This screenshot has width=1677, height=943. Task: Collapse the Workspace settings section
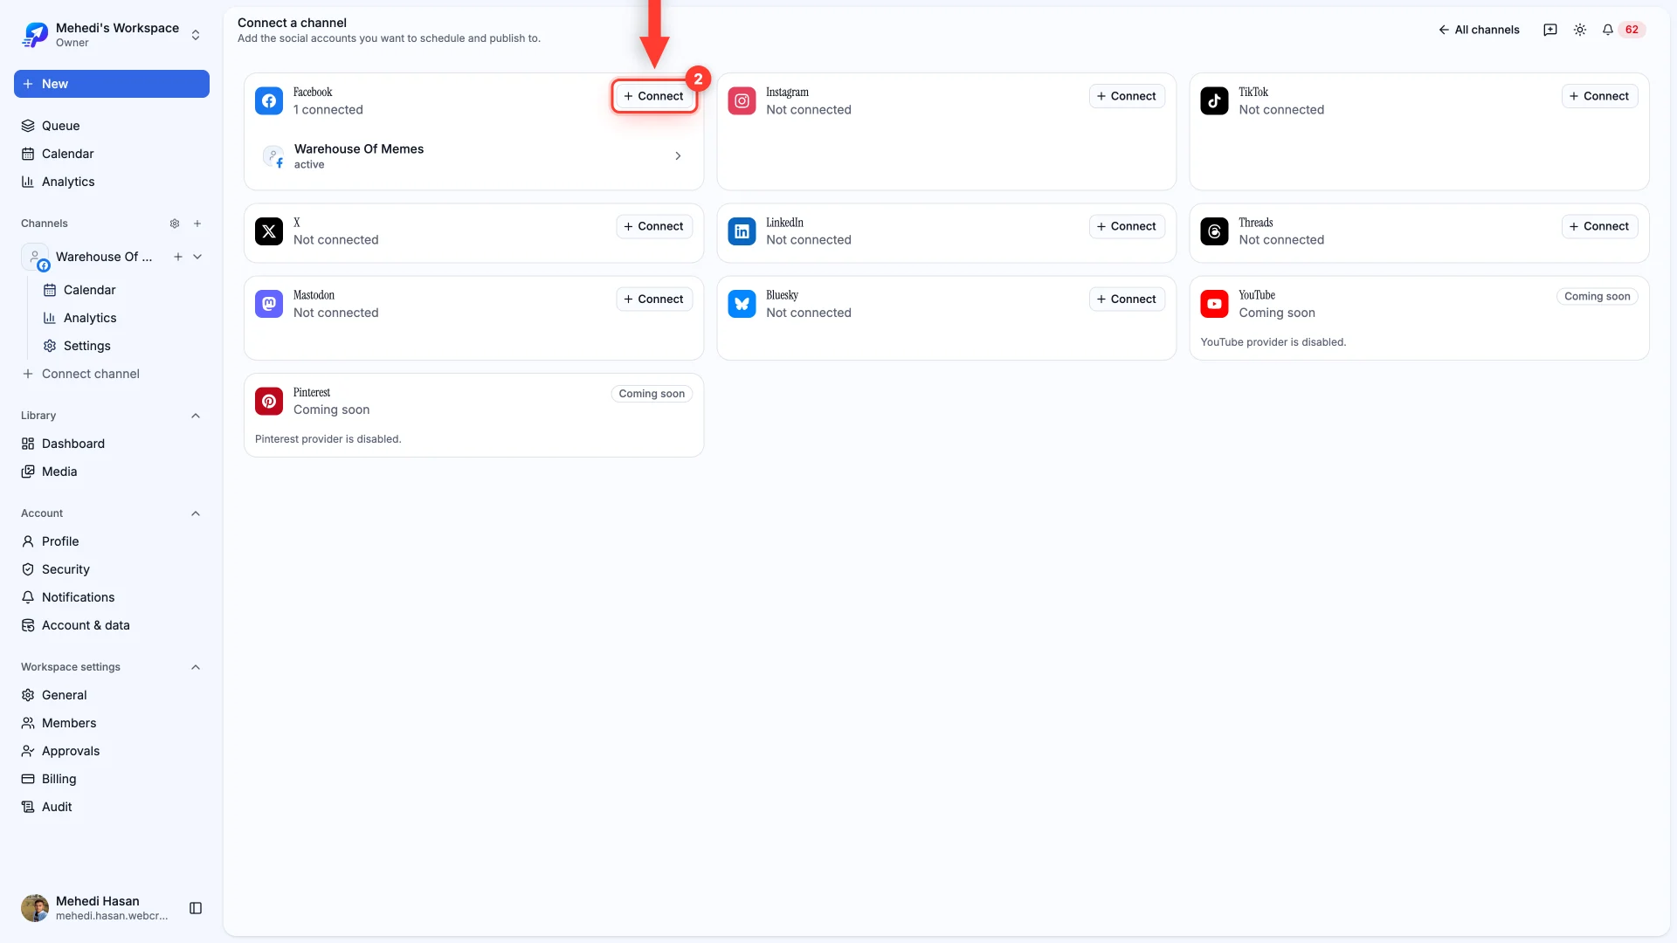click(196, 667)
